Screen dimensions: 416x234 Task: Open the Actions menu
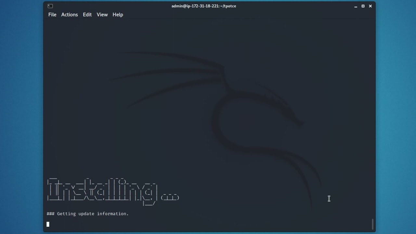click(70, 15)
